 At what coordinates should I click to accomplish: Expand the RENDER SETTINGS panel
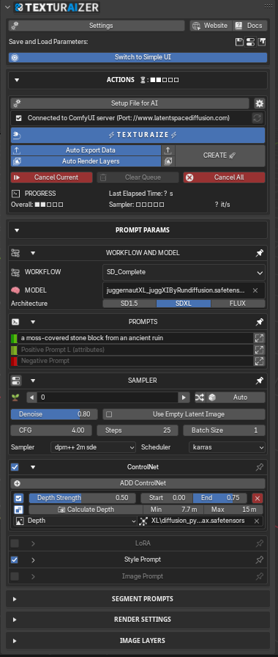pos(15,620)
